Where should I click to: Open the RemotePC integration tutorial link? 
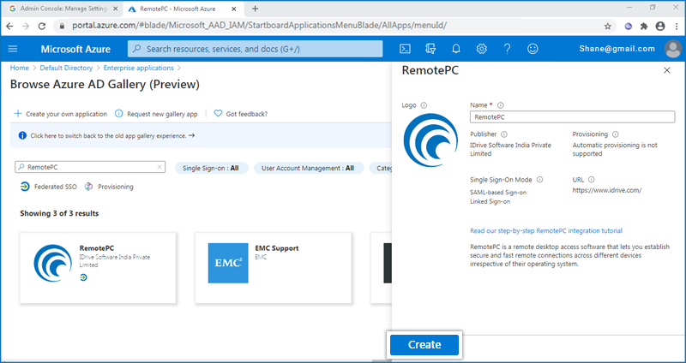(x=546, y=230)
